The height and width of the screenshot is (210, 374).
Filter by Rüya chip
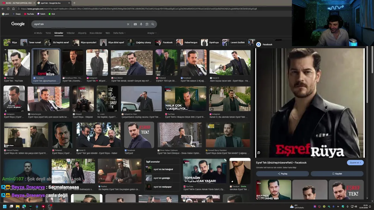pos(11,42)
